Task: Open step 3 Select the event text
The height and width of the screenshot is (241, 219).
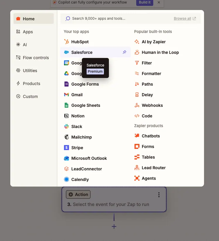Action: click(111, 204)
